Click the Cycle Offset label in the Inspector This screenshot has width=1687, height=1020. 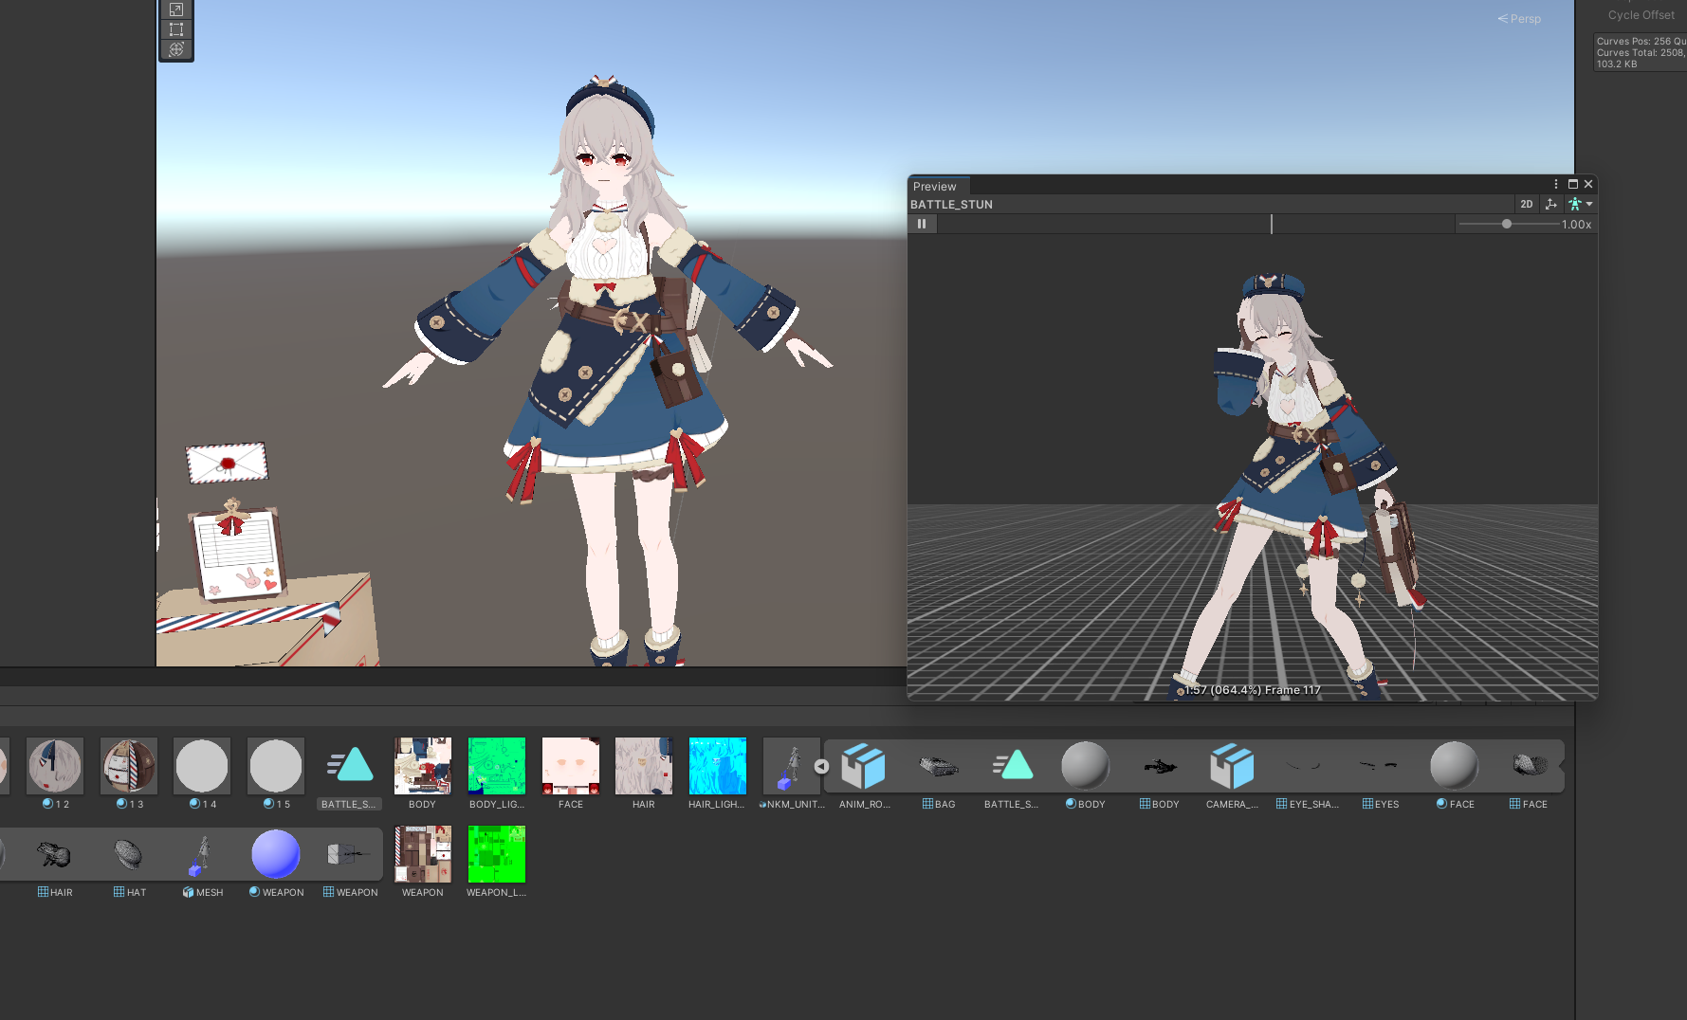point(1641,15)
